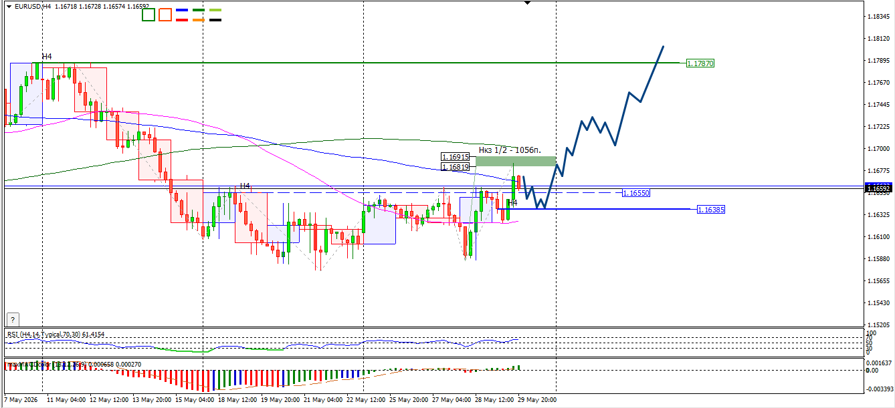This screenshot has height=408, width=895.
Task: Click the H4 label at chart's top-left high
Action: click(47, 57)
